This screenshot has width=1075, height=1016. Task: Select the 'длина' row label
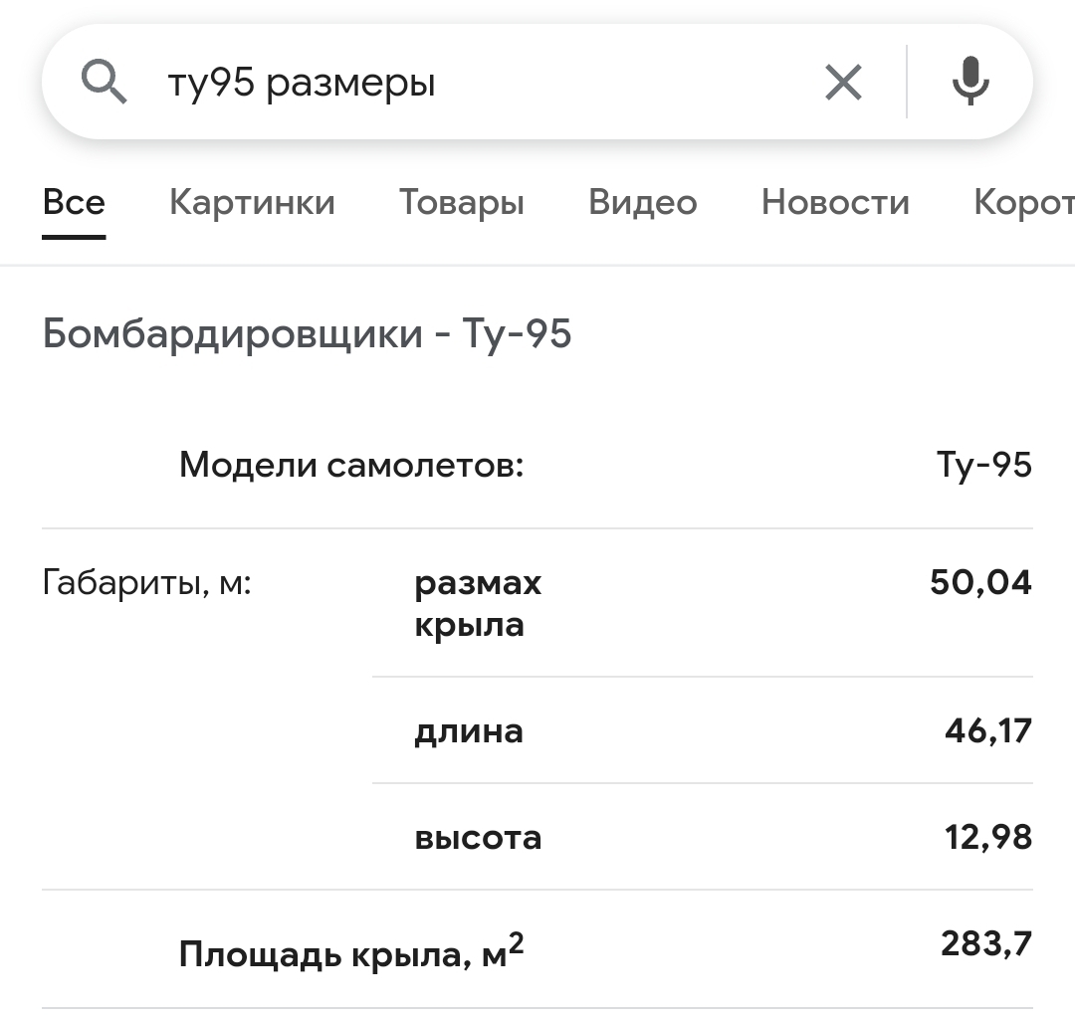coord(468,731)
